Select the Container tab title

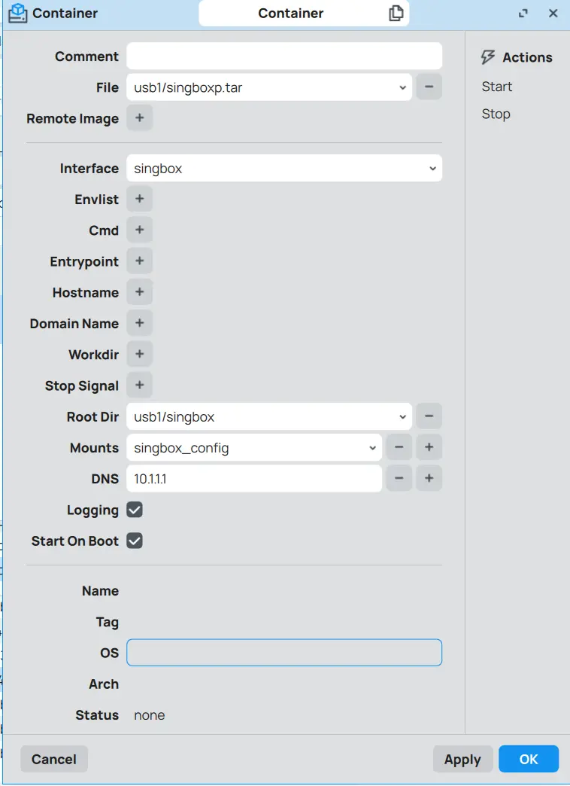point(290,13)
